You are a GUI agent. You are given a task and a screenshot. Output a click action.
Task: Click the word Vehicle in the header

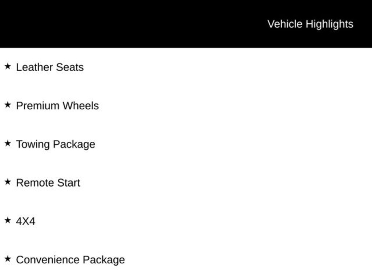click(285, 24)
